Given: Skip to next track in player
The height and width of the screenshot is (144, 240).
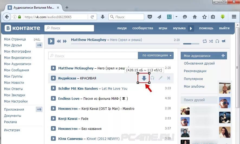Looking at the screenshot, I should click(x=65, y=41).
